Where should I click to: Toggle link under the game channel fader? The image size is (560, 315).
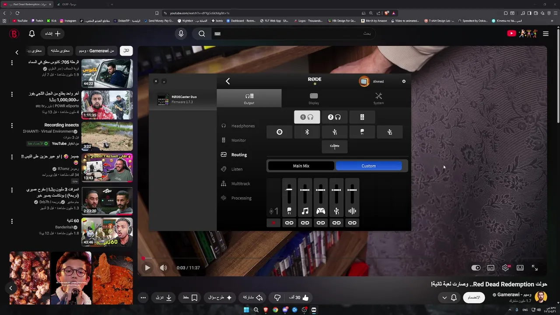(321, 223)
